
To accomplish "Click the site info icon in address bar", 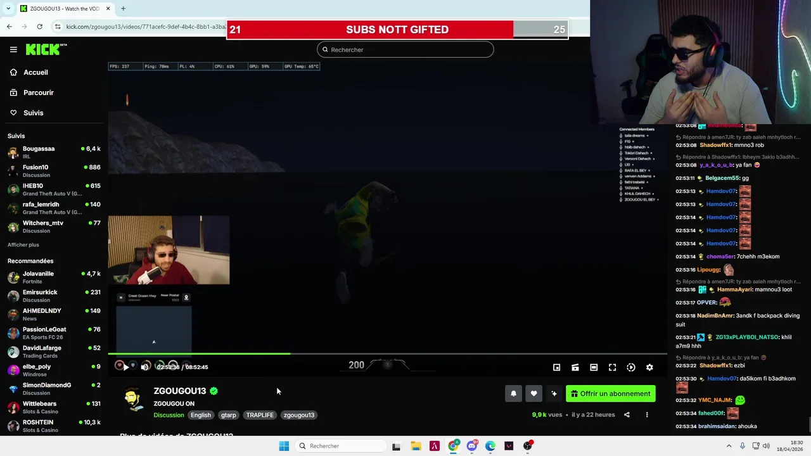I will 58,27.
